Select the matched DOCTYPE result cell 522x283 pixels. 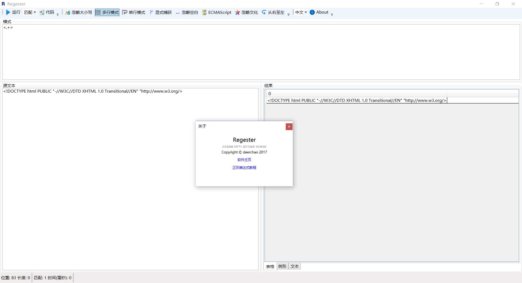point(357,100)
